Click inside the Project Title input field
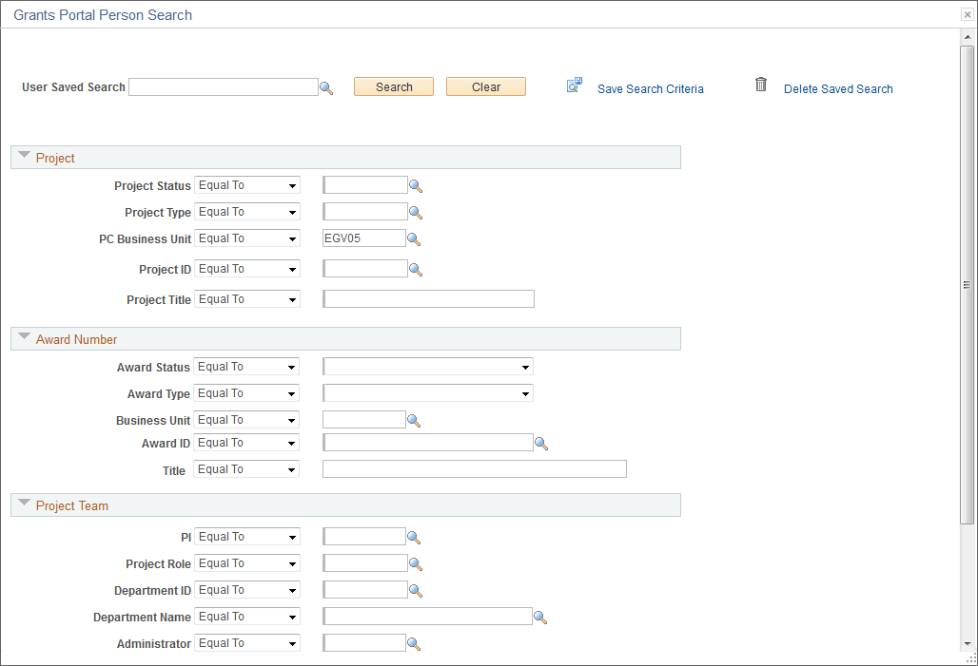The width and height of the screenshot is (978, 666). click(428, 298)
